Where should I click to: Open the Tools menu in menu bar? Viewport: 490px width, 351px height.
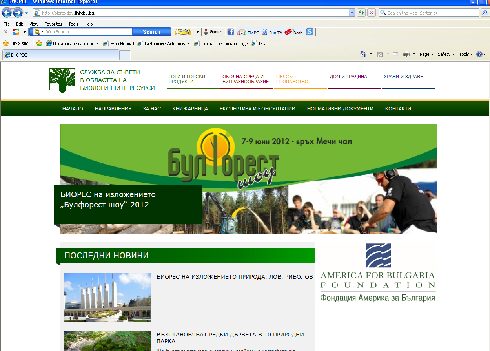pos(73,24)
